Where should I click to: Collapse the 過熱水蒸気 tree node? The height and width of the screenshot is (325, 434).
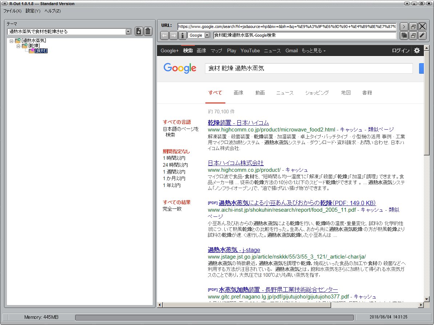coord(11,41)
